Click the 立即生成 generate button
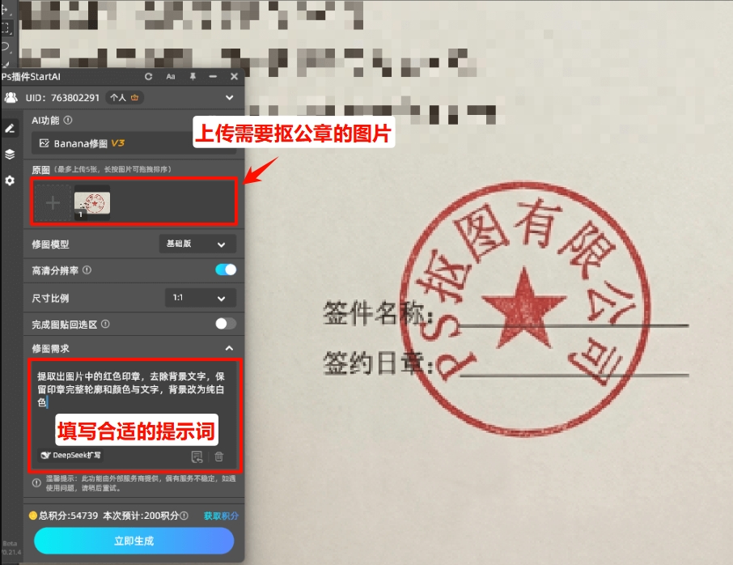Viewport: 733px width, 565px height. tap(134, 542)
